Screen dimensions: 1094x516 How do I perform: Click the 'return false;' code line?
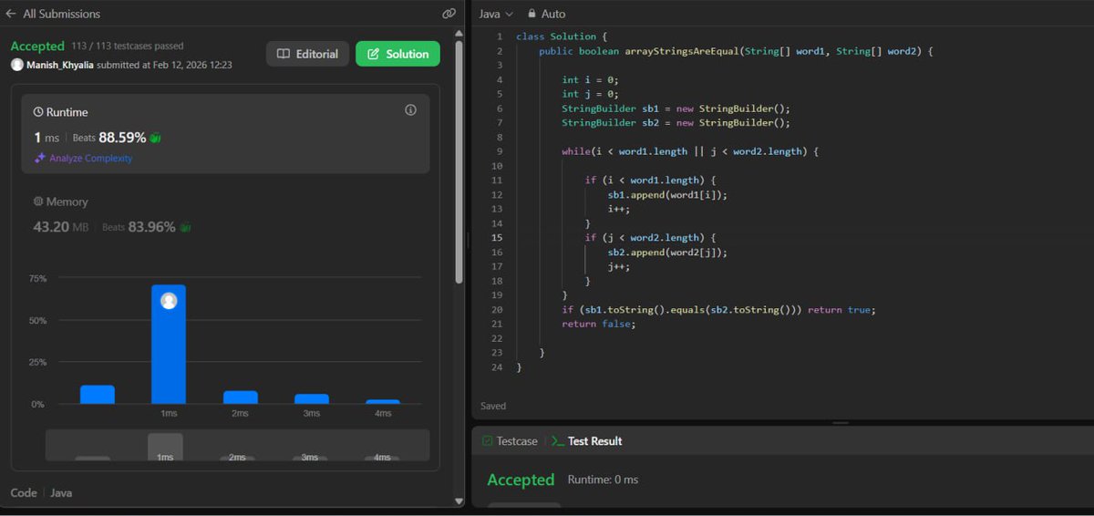[598, 324]
